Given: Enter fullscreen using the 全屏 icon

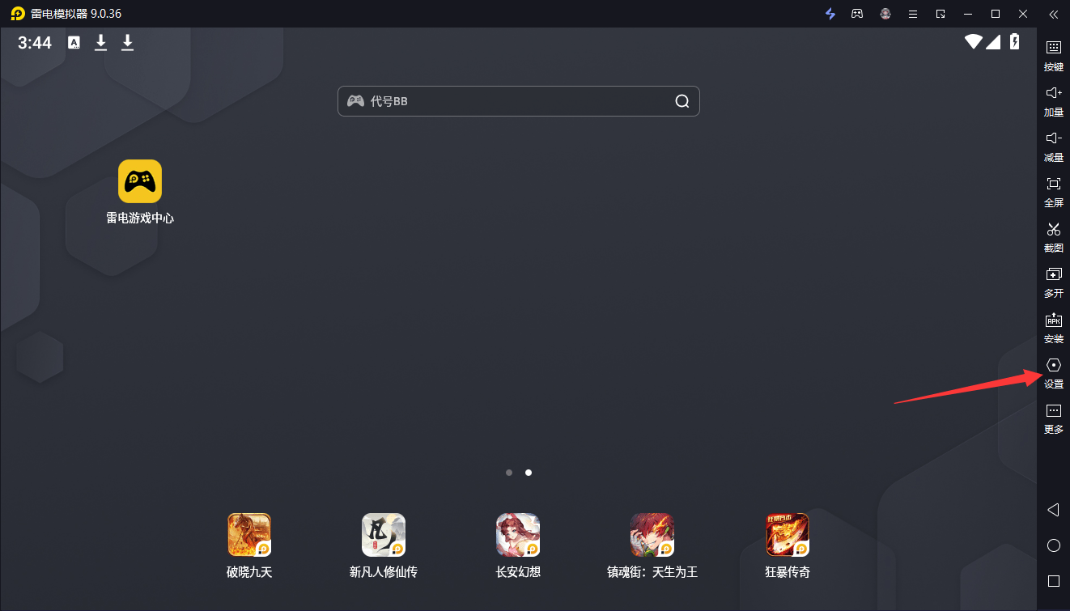Looking at the screenshot, I should 1053,189.
